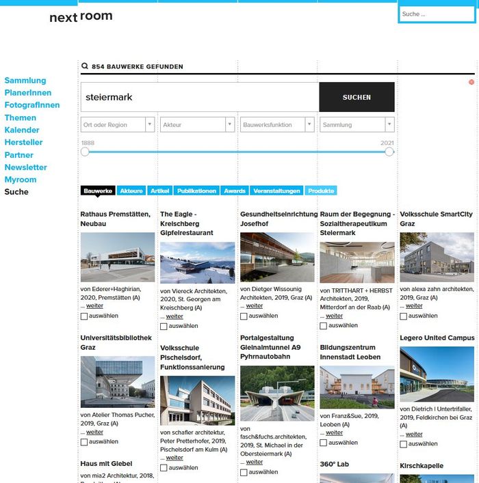Viewport: 479px width, 483px height.
Task: Check auswählen under Volksschule SmartCity Graz
Action: [x=404, y=316]
